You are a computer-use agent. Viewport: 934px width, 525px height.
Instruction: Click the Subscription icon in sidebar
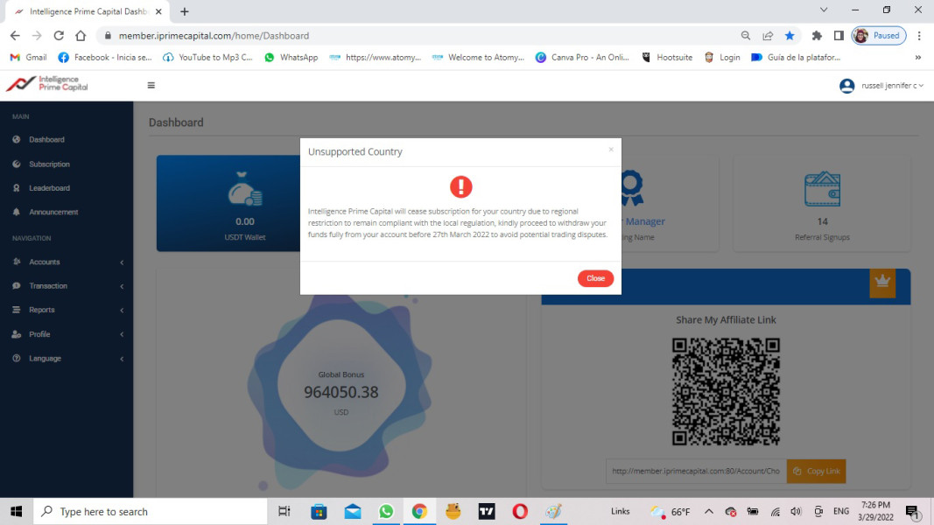(16, 164)
